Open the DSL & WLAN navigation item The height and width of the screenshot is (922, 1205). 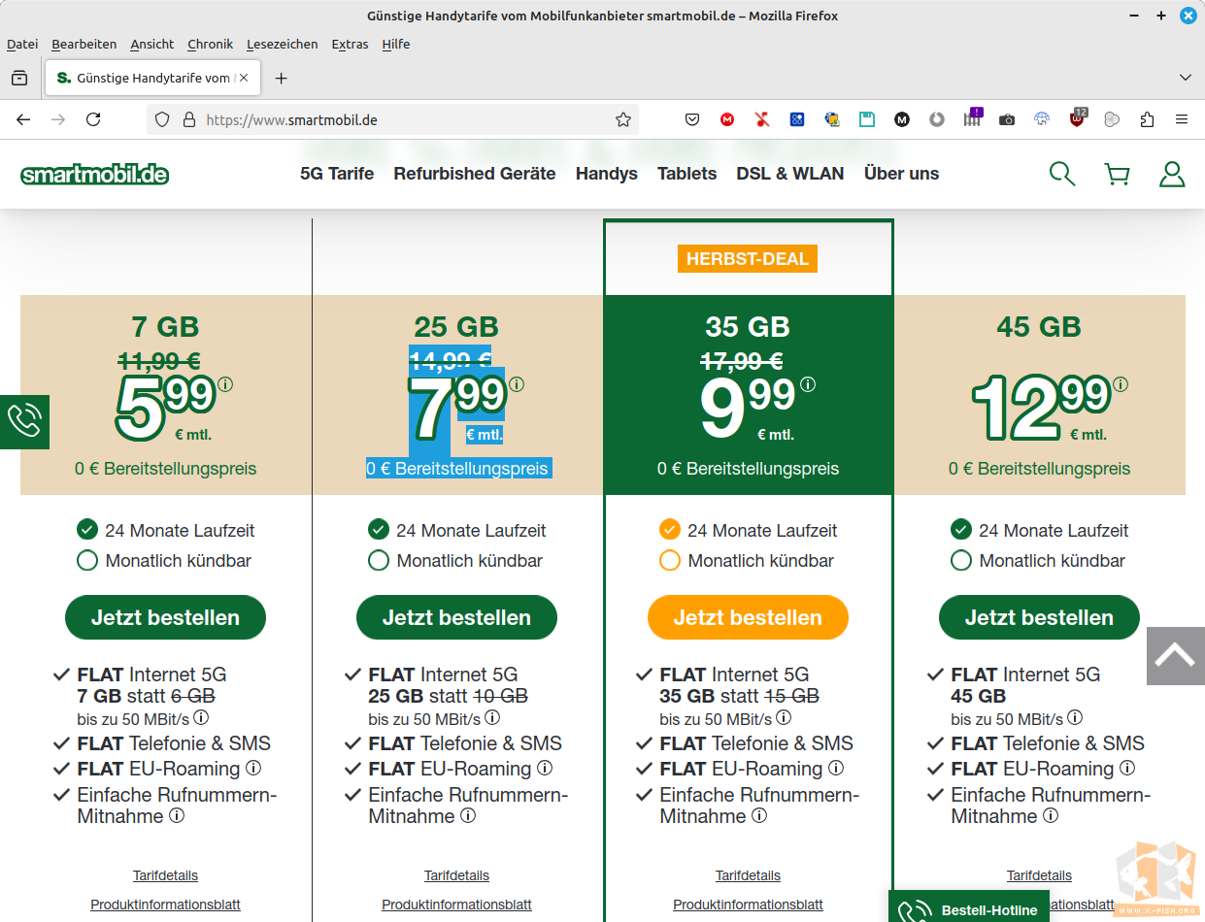coord(790,174)
